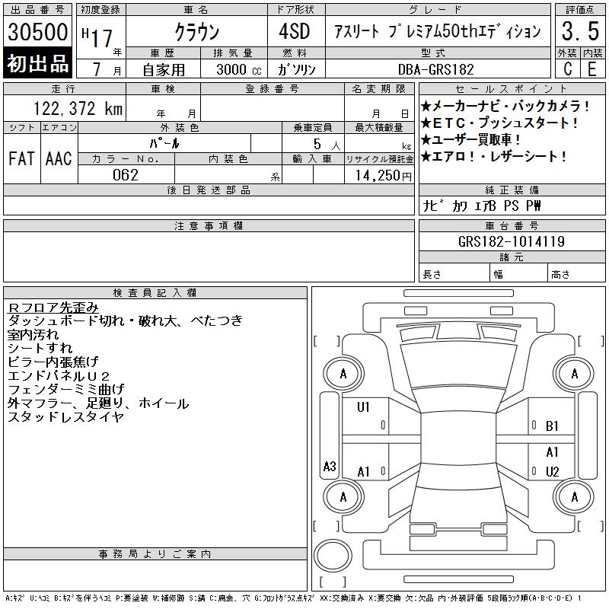Click the shift type FAT

[x=21, y=159]
